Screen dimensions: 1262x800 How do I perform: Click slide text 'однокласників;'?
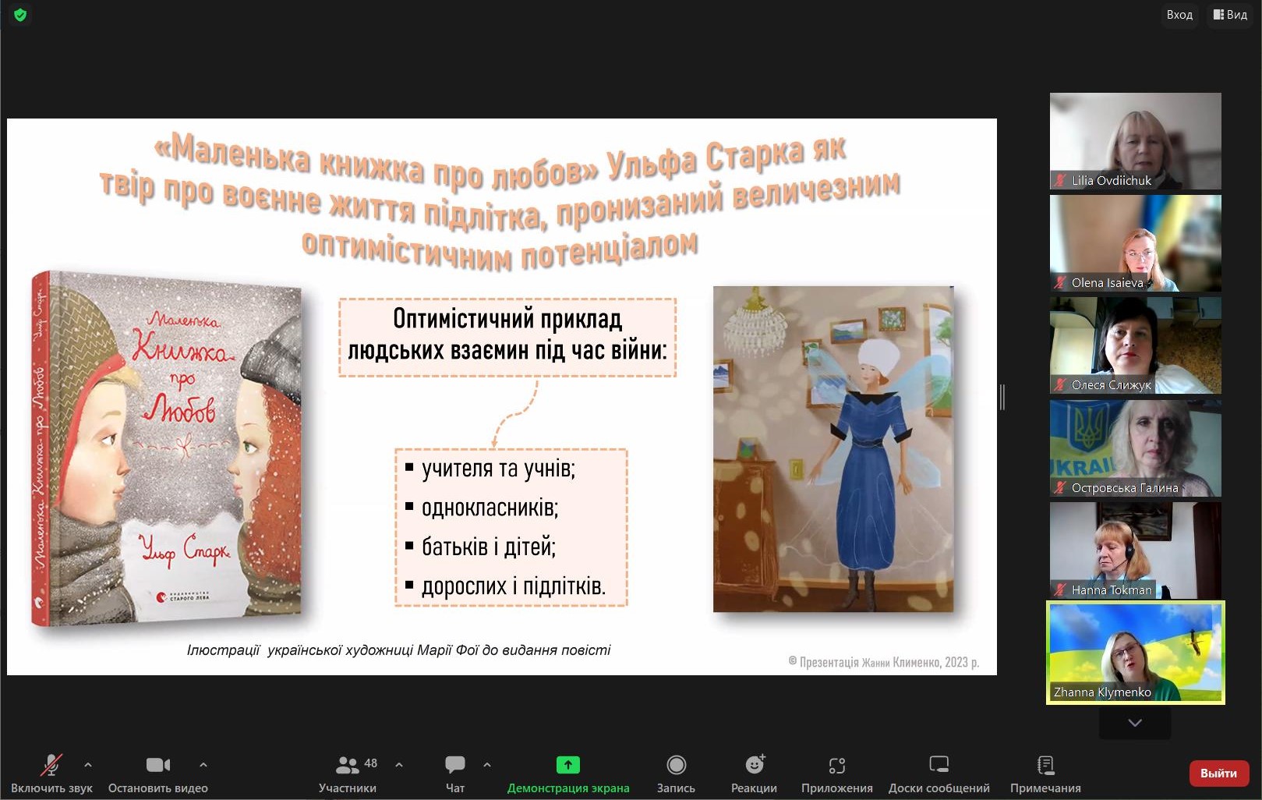490,508
